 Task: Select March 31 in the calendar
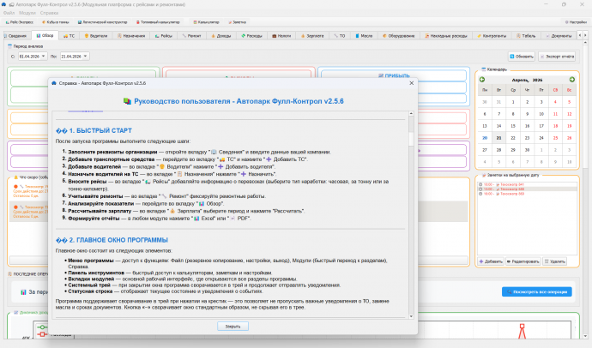[498, 102]
